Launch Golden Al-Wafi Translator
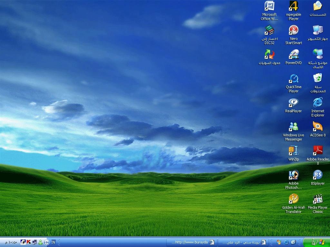Image resolution: width=330 pixels, height=247 pixels. (x=294, y=204)
